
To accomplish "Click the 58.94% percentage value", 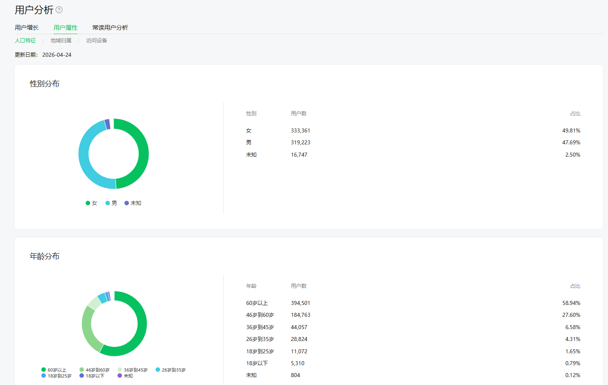I will [x=571, y=303].
